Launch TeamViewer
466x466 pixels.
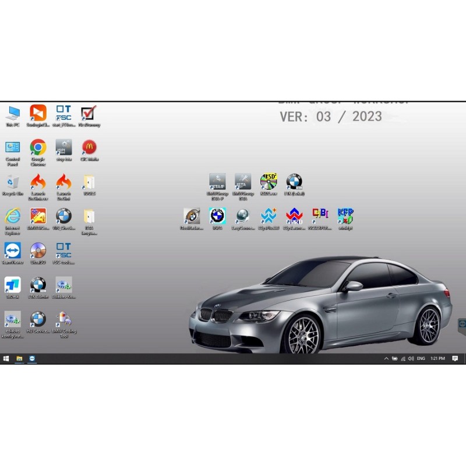(13, 250)
